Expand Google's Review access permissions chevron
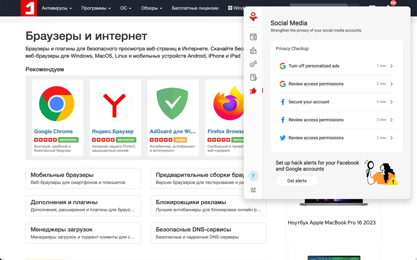The width and height of the screenshot is (417, 260). tap(391, 84)
